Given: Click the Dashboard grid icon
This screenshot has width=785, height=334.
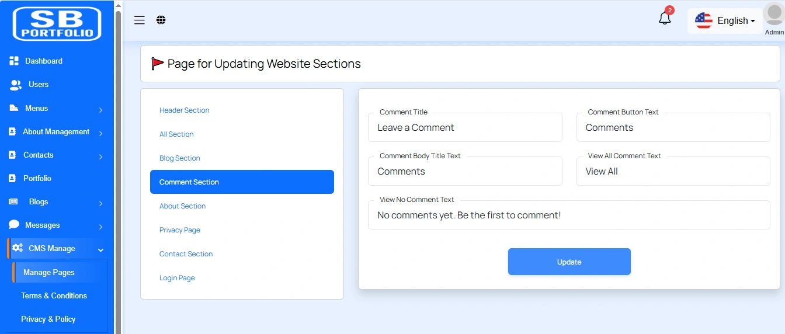Looking at the screenshot, I should tap(15, 61).
